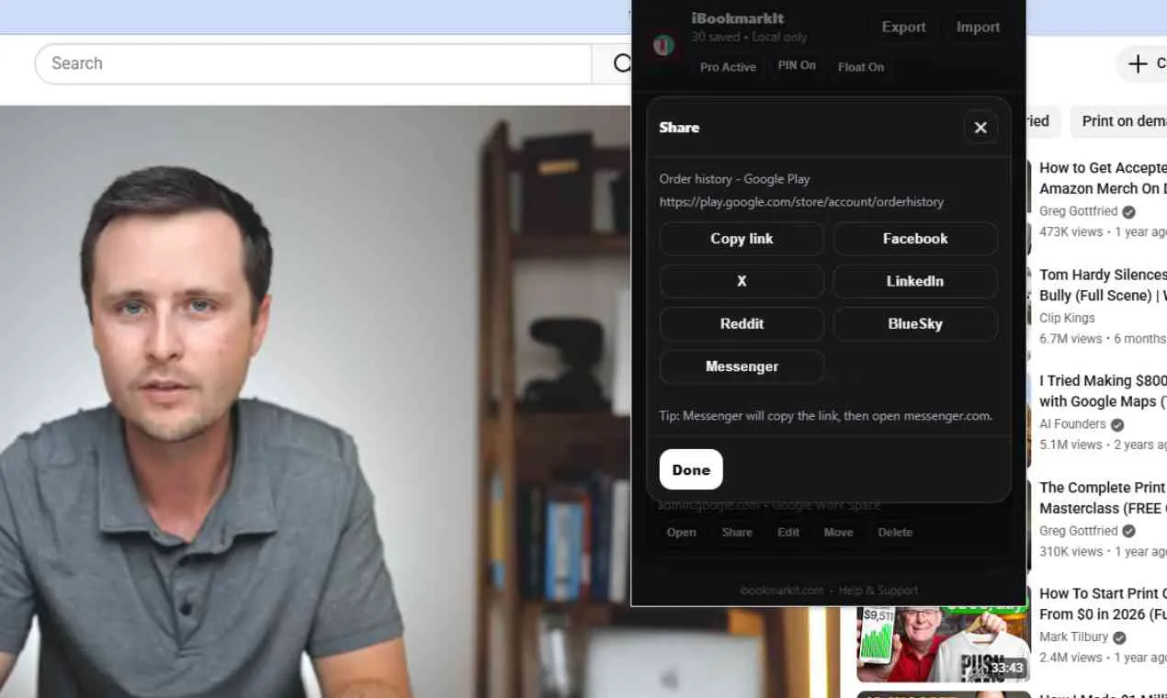Open the I Tried Making $800 Google Maps video

click(x=1103, y=391)
